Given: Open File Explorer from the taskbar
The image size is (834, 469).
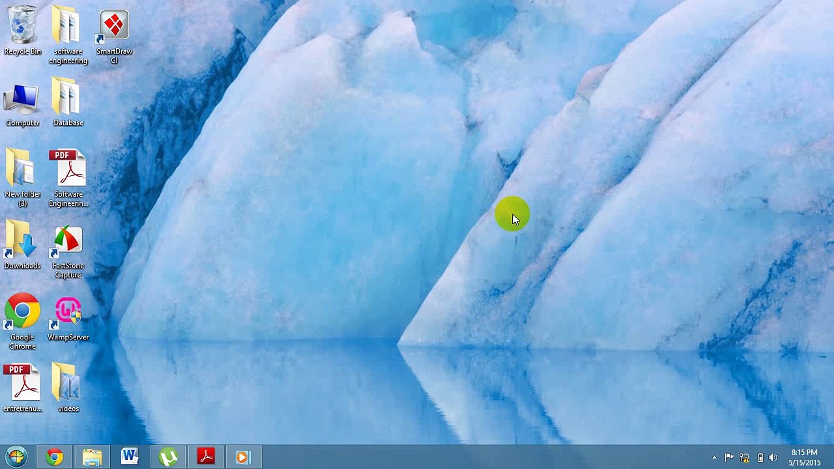Looking at the screenshot, I should [x=93, y=457].
